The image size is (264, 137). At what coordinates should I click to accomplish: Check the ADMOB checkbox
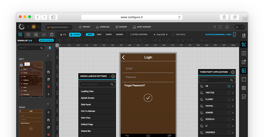coord(229,113)
